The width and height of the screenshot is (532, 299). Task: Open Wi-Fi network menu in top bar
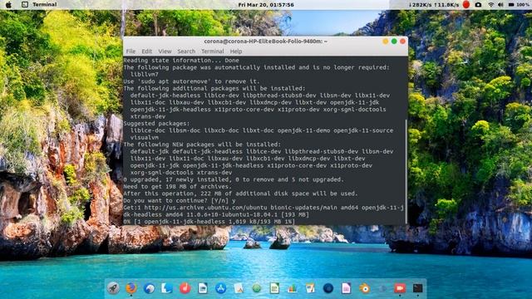pyautogui.click(x=491, y=5)
